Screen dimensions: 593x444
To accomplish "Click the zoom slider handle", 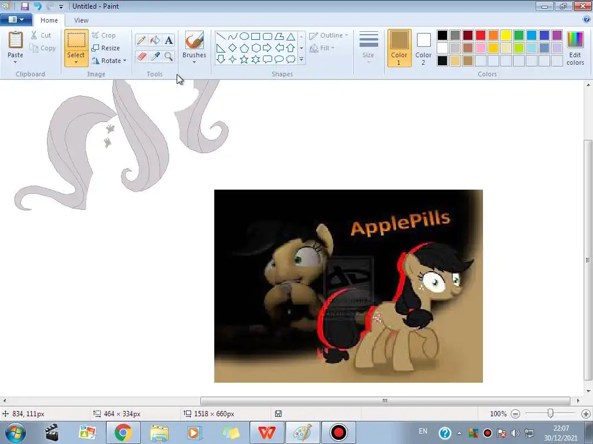I will pyautogui.click(x=551, y=413).
